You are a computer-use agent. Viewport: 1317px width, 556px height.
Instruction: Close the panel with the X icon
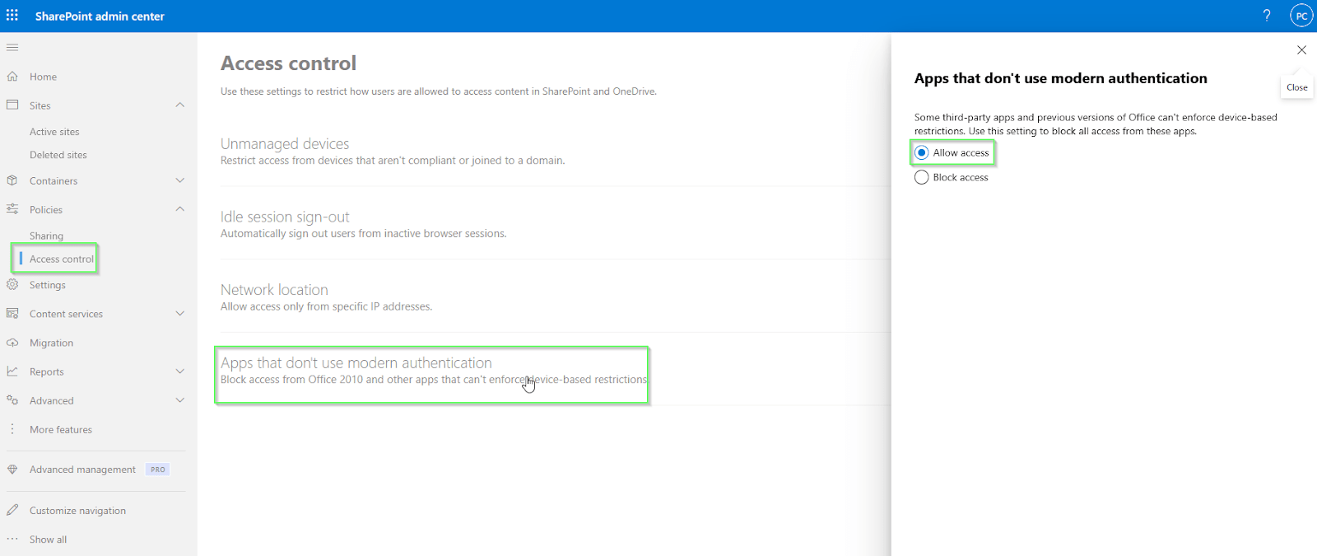coord(1301,50)
